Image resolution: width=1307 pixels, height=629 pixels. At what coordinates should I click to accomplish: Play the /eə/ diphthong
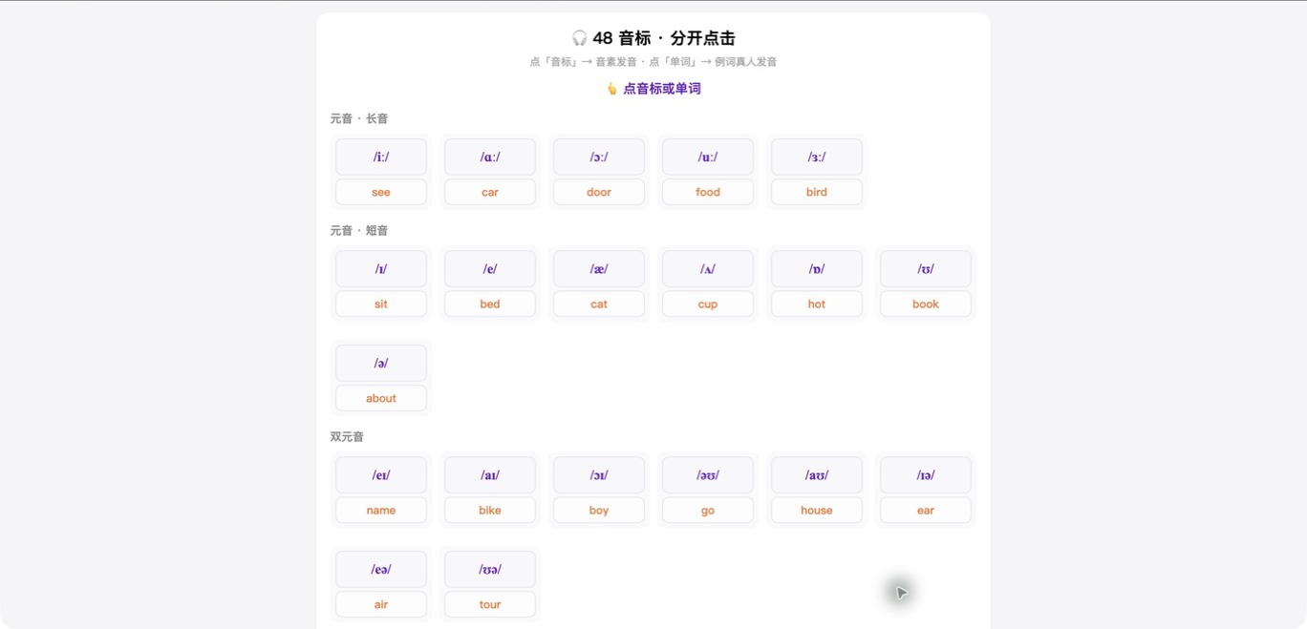pos(381,569)
